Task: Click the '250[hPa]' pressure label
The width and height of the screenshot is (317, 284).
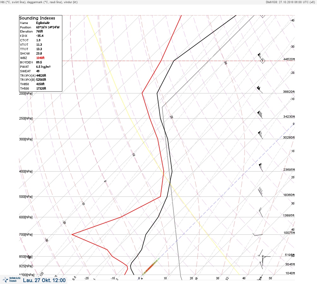Action: pos(26,118)
